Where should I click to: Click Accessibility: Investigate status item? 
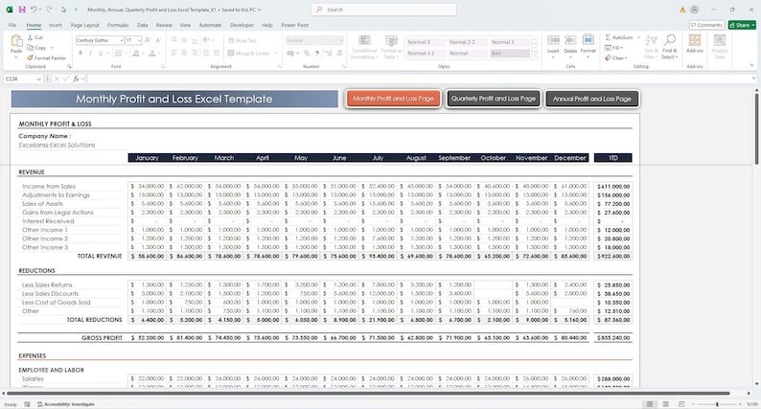pos(66,404)
